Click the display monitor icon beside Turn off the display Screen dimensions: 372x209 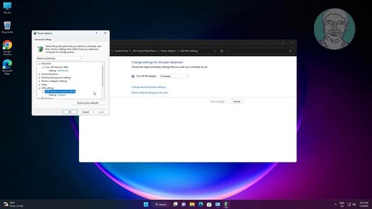(x=133, y=76)
